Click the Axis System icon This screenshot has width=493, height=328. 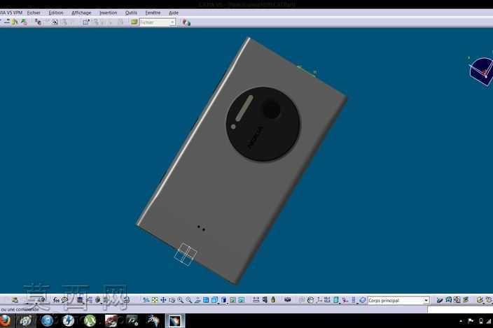319,301
